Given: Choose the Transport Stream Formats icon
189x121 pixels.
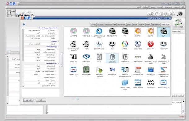Looking at the screenshot, I should [73, 46].
